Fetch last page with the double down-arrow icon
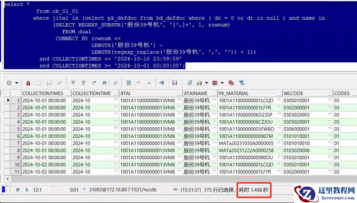The height and width of the screenshot is (203, 357). (83, 83)
